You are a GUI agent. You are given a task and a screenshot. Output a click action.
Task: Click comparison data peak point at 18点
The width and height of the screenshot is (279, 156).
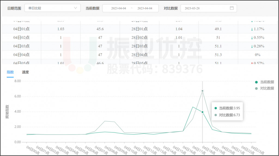click(202, 91)
